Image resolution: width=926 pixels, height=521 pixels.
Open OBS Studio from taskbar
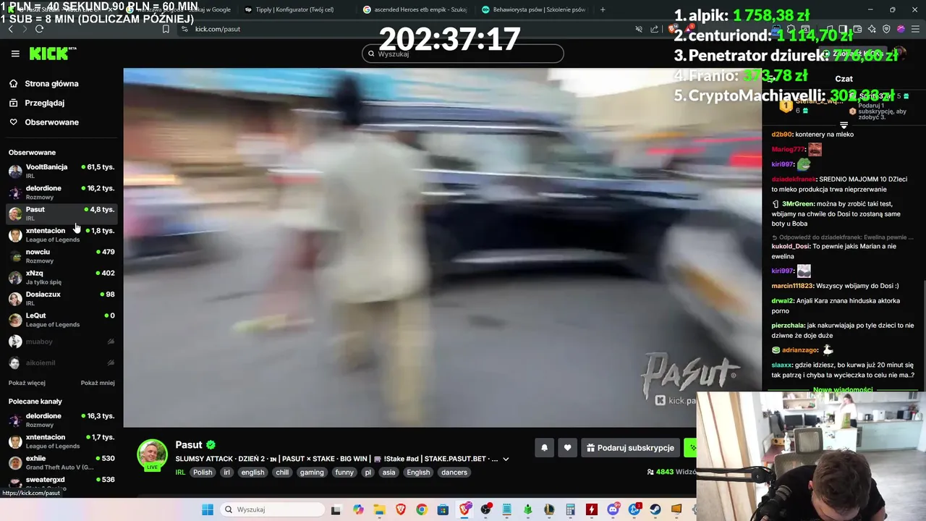click(485, 509)
